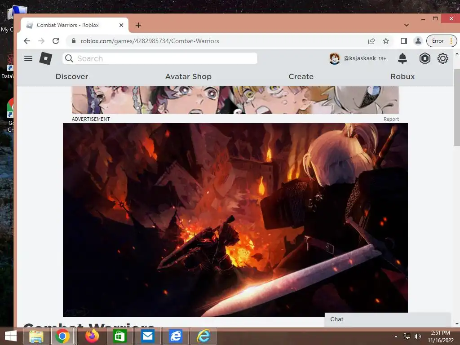Toggle the Chrome side panel

tap(404, 41)
